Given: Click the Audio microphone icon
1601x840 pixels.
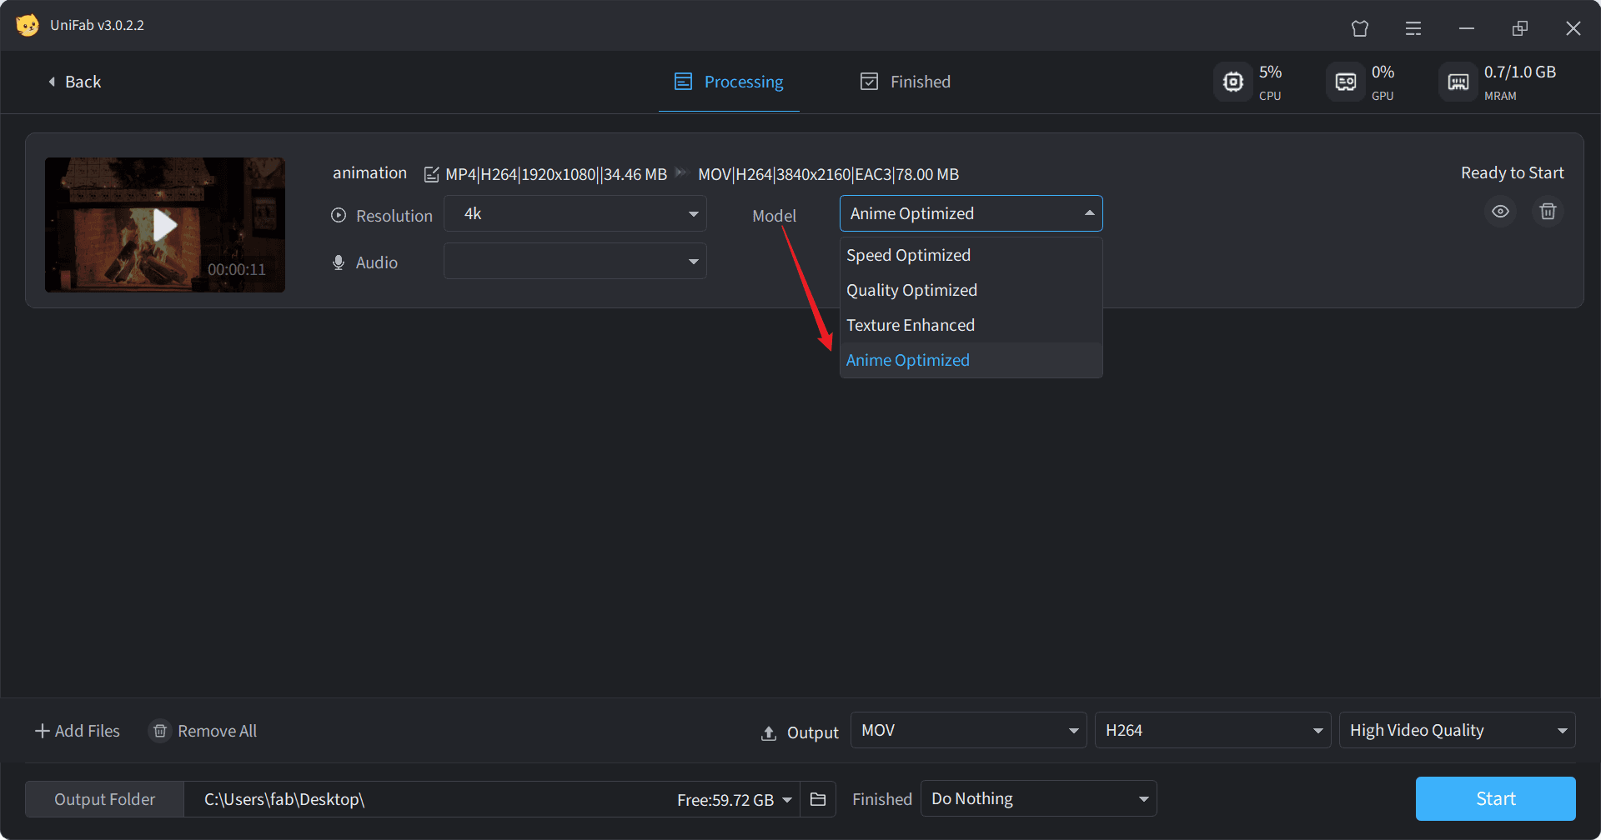Looking at the screenshot, I should [339, 262].
